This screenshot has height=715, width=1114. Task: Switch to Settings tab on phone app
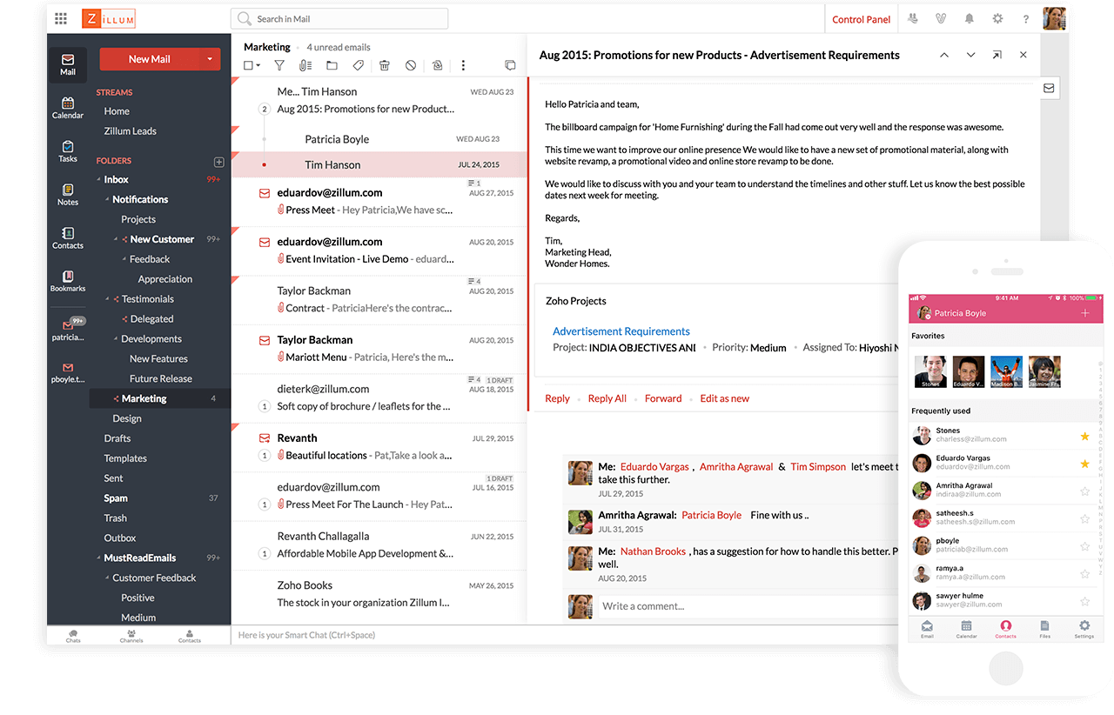point(1084,629)
